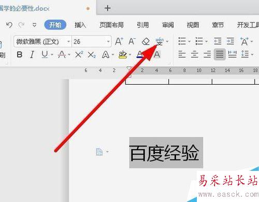This screenshot has width=259, height=202.
Task: Toggle underline formatting
Action: pyautogui.click(x=45, y=55)
